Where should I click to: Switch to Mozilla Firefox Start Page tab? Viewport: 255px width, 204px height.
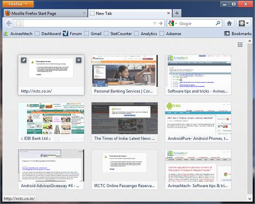tap(45, 13)
